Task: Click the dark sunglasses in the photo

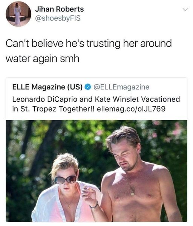Action: click(x=66, y=180)
